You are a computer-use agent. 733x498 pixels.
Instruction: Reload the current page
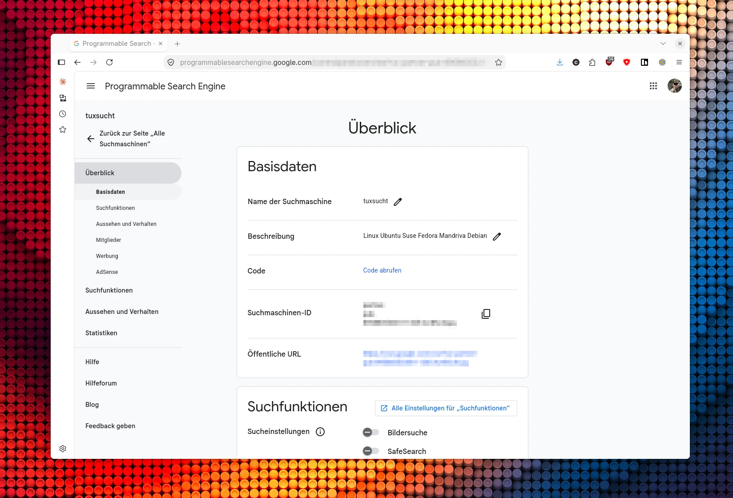click(x=109, y=62)
